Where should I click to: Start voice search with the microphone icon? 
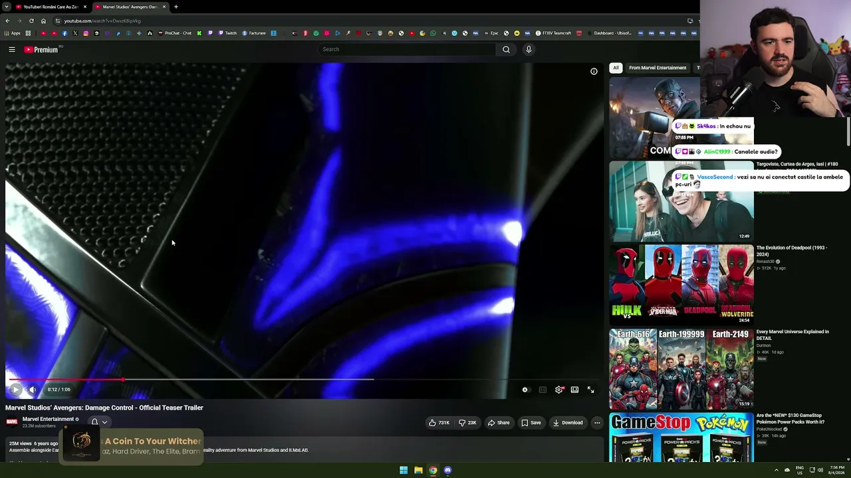coord(529,49)
